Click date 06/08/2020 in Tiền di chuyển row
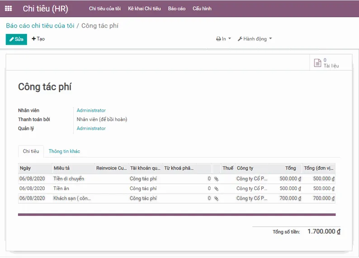The width and height of the screenshot is (359, 258). pyautogui.click(x=32, y=179)
